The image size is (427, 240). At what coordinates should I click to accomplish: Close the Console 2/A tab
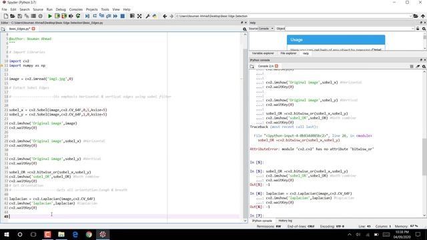[276, 66]
